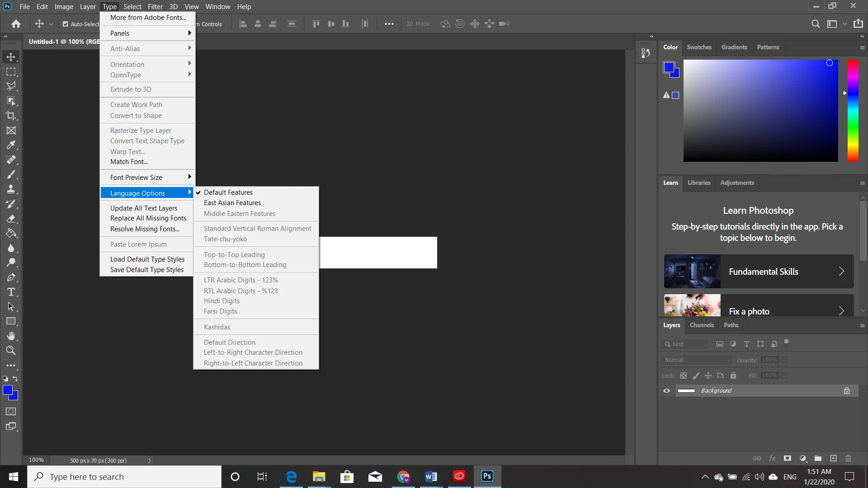This screenshot has width=868, height=488.
Task: Click Update All Text Layers menu item
Action: [x=144, y=208]
